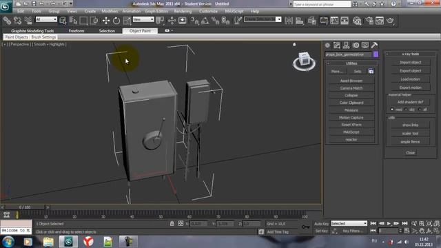Open the Material Editor
This screenshot has height=248, width=441.
click(357, 21)
